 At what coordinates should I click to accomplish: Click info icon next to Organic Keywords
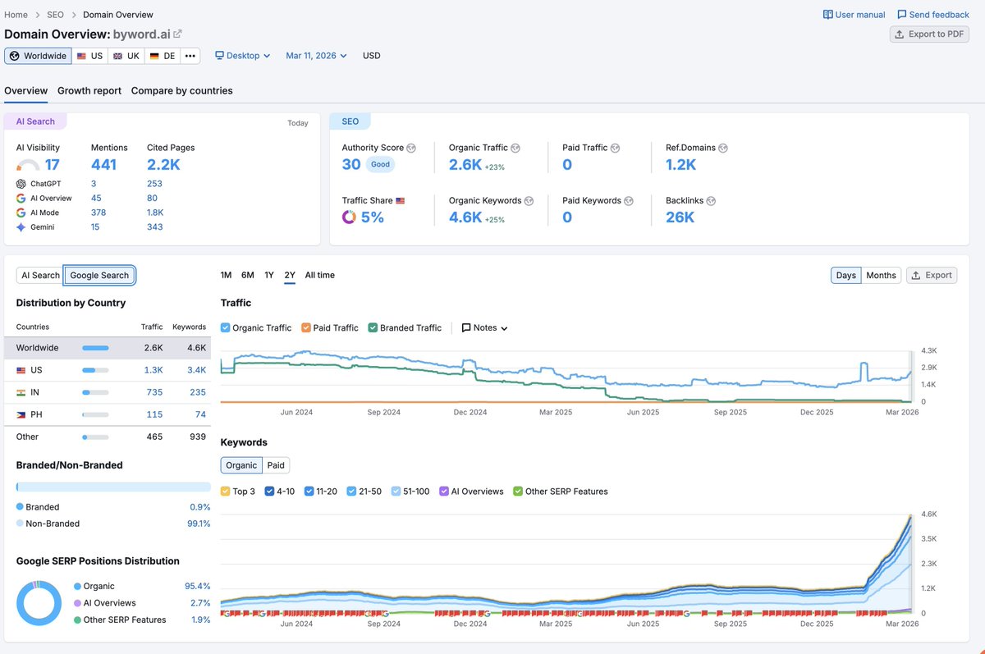[x=529, y=201]
